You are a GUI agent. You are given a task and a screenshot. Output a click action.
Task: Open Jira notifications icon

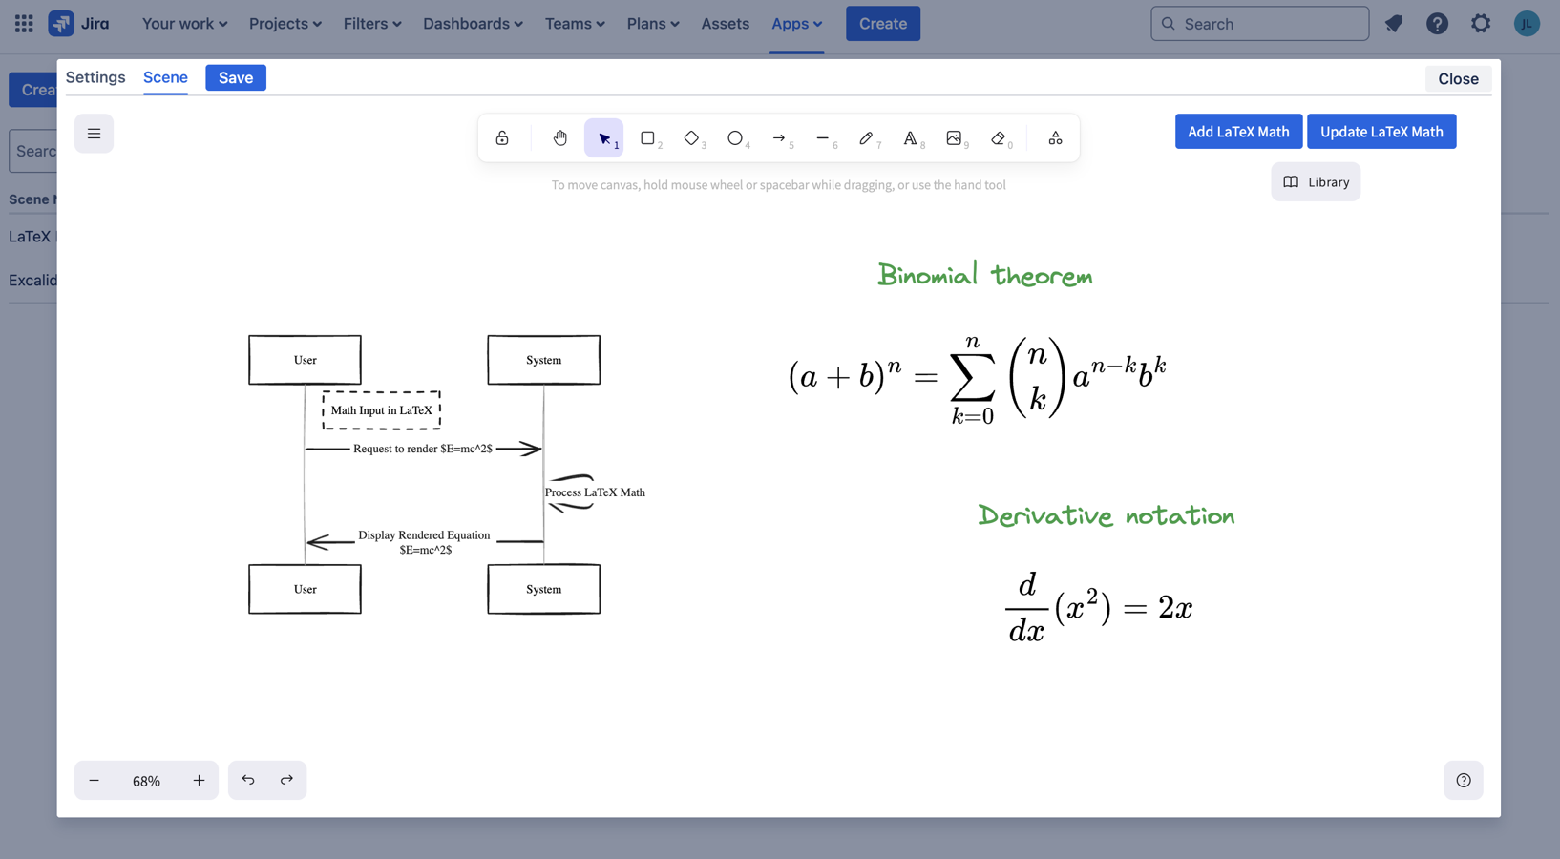click(x=1394, y=24)
